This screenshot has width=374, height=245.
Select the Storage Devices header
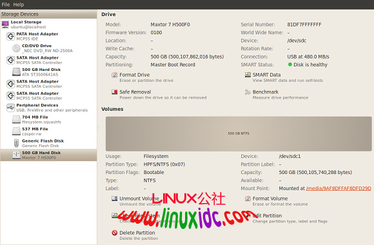[48, 14]
